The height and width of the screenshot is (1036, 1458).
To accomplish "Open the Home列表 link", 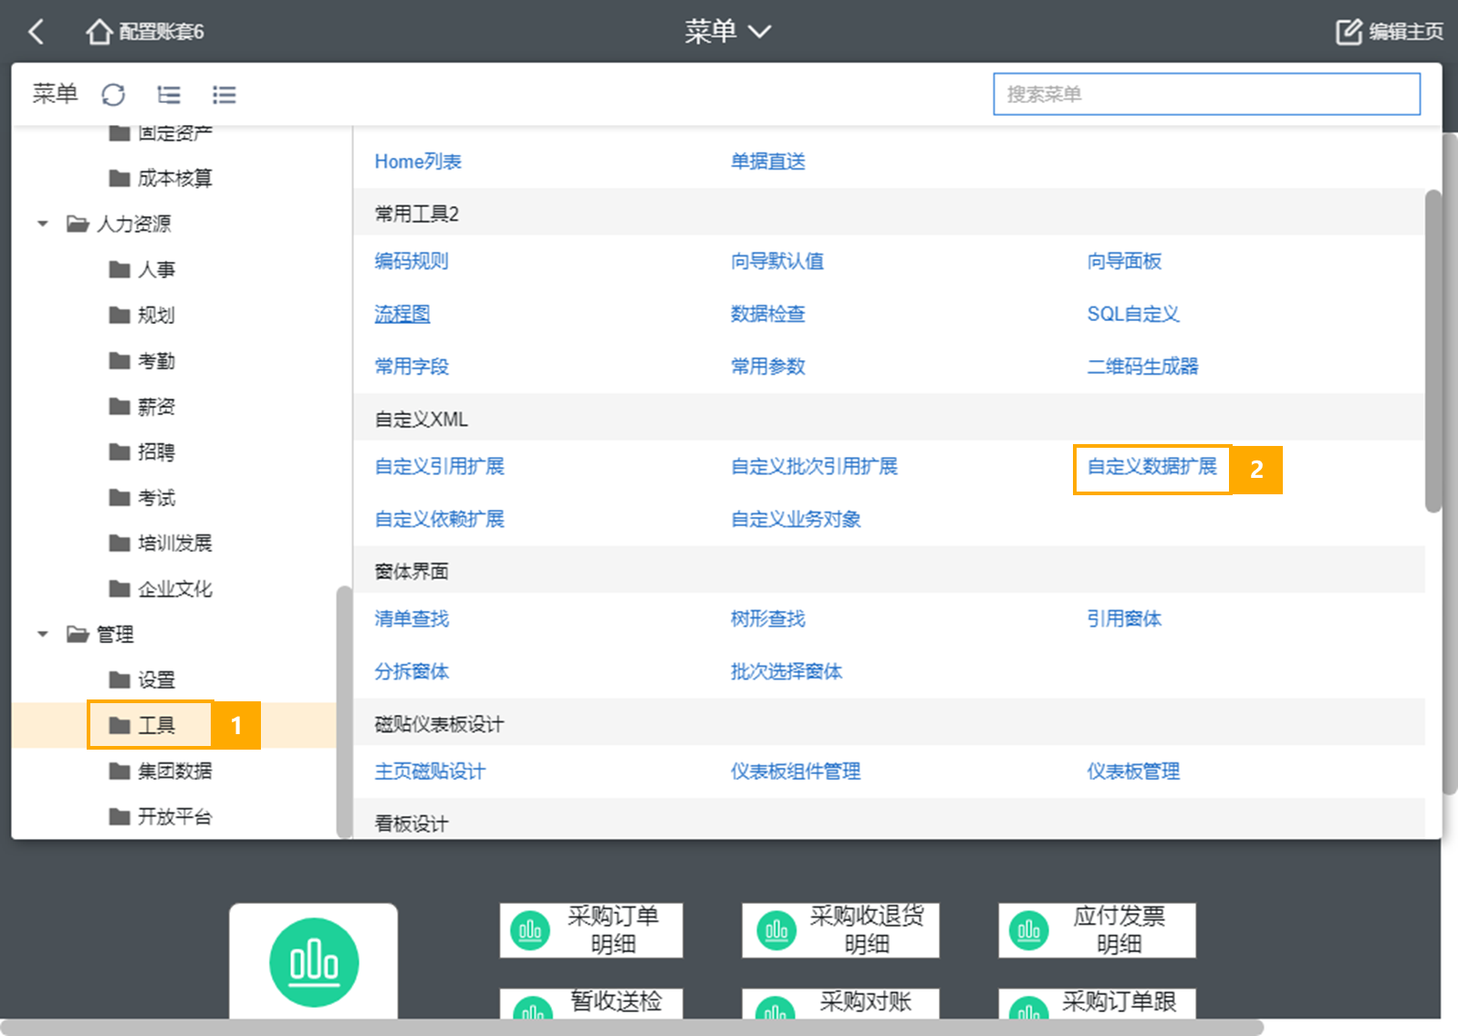I will pyautogui.click(x=418, y=161).
